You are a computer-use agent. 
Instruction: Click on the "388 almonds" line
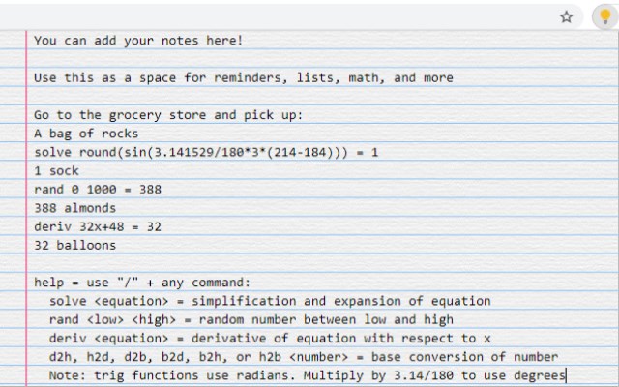(x=75, y=208)
